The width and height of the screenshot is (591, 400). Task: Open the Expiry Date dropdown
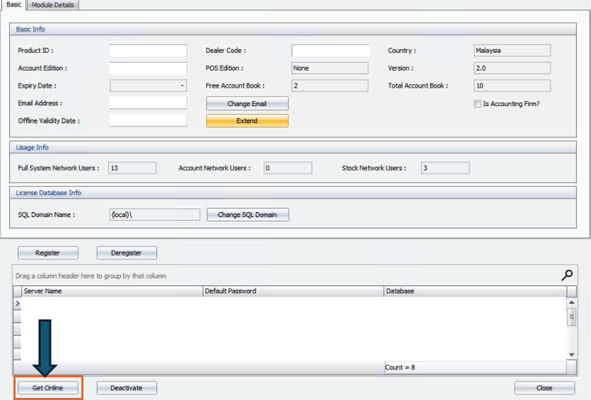pos(182,86)
